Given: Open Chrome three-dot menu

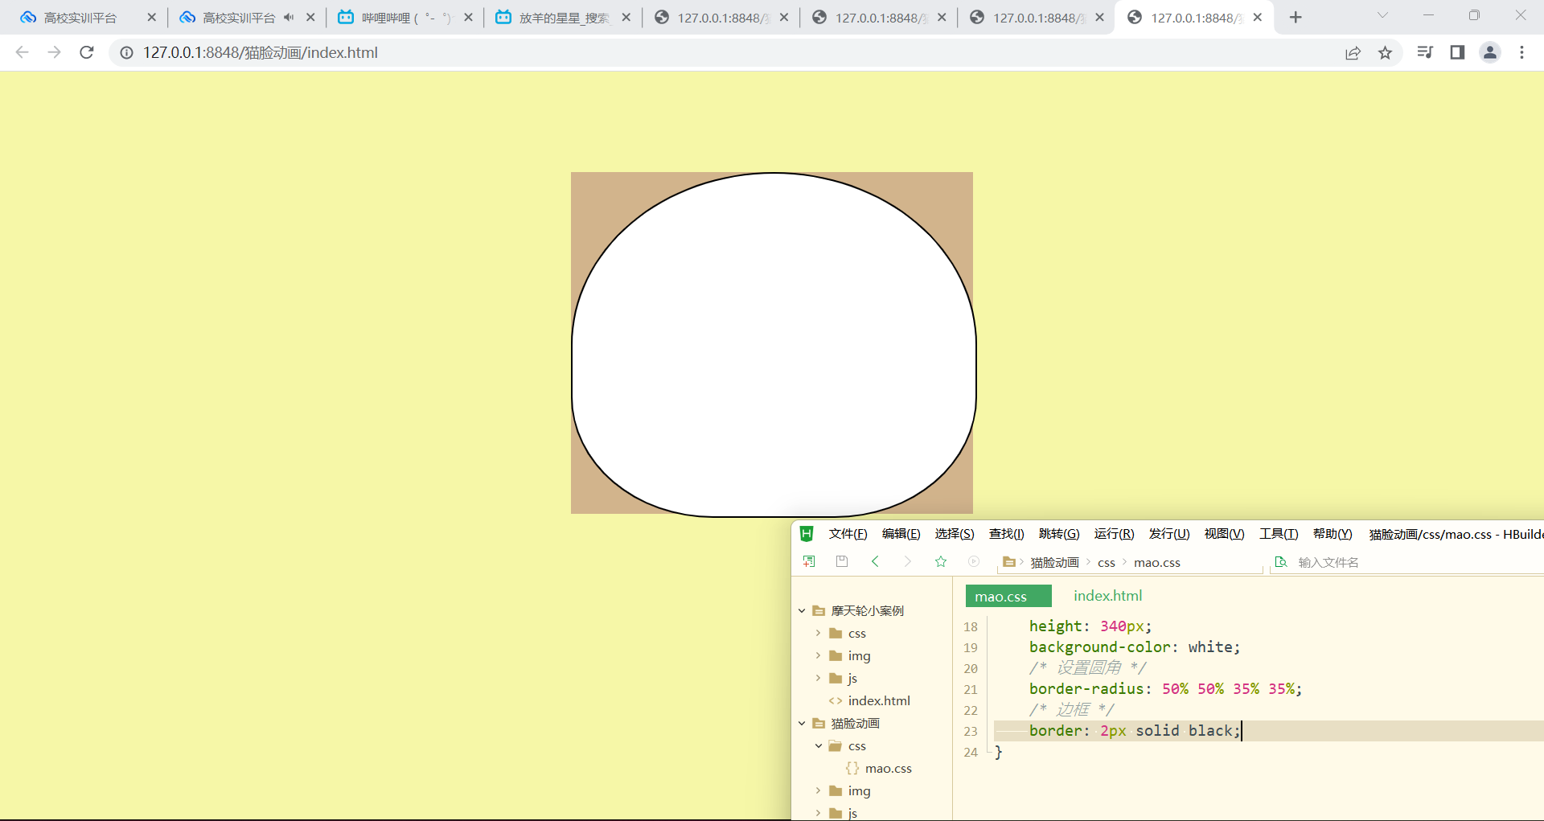Looking at the screenshot, I should pos(1521,52).
